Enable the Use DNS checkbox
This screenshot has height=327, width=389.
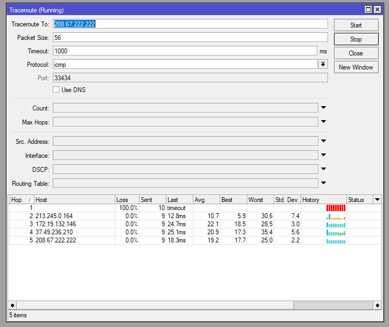56,89
